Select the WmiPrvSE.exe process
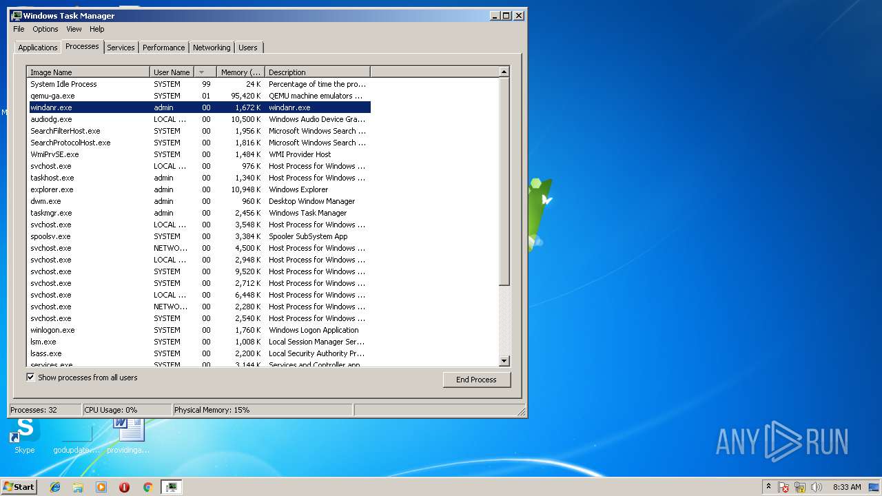The height and width of the screenshot is (496, 882). (200, 154)
